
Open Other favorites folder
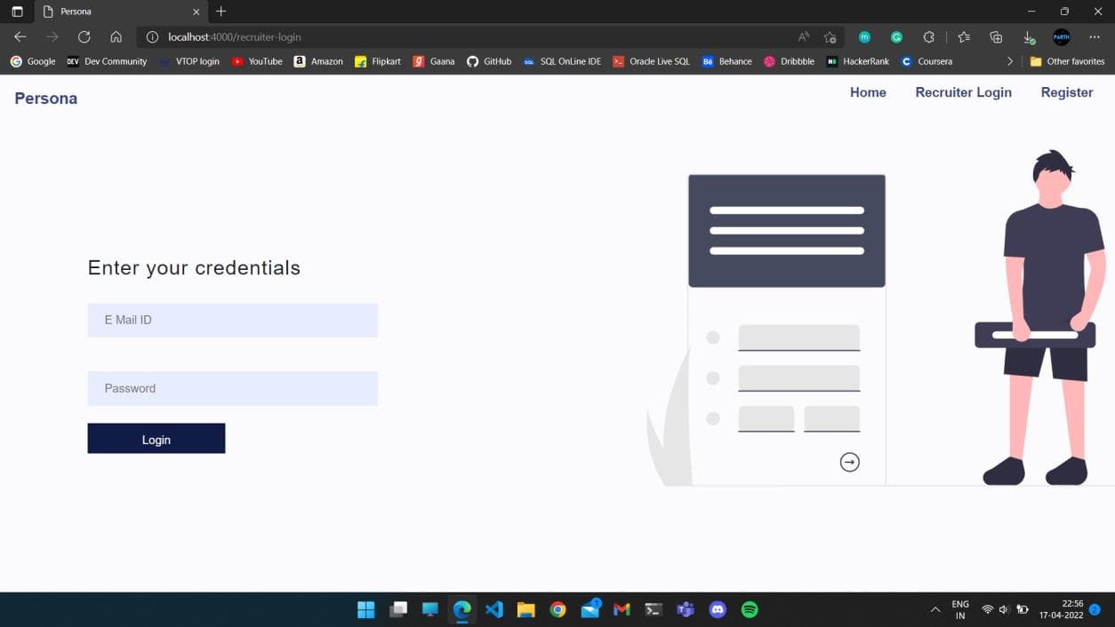coord(1067,61)
